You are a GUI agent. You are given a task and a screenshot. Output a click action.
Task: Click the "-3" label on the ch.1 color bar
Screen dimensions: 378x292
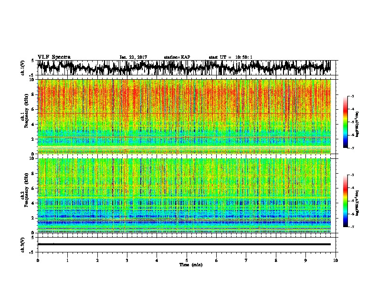coord(352,96)
